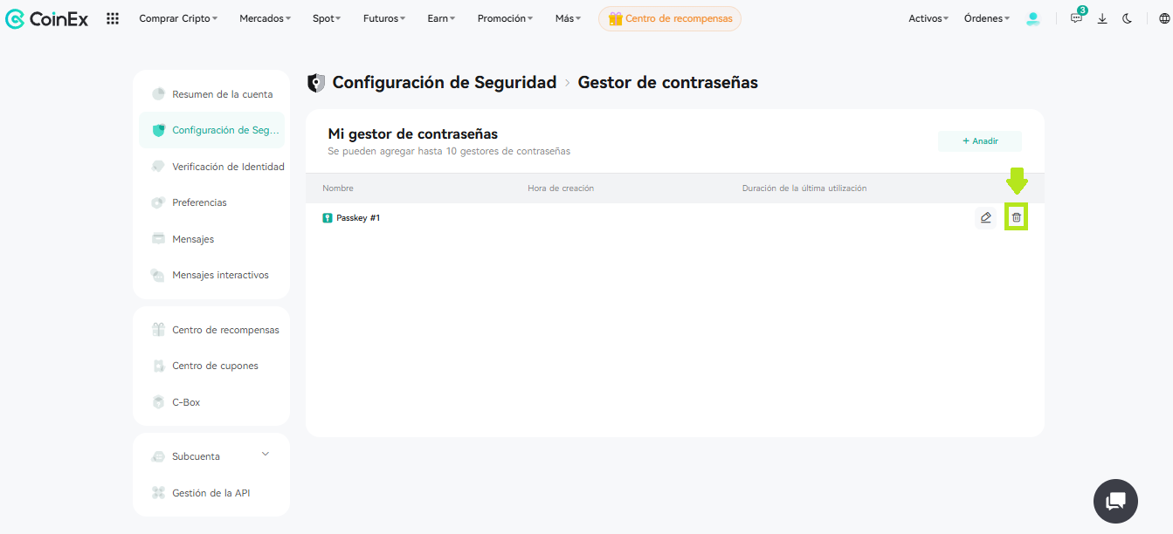Image resolution: width=1173 pixels, height=534 pixels.
Task: Open the Activos dropdown
Action: click(928, 18)
